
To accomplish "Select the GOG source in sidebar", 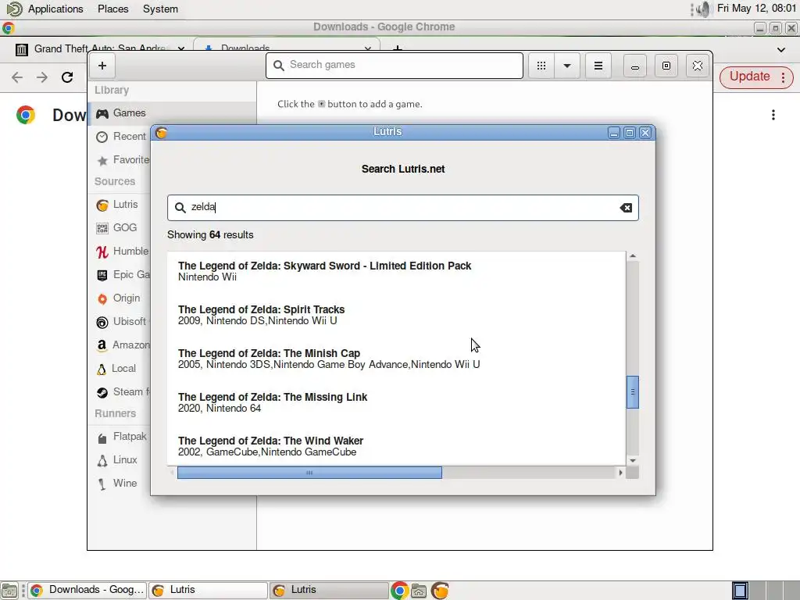I will click(x=121, y=227).
